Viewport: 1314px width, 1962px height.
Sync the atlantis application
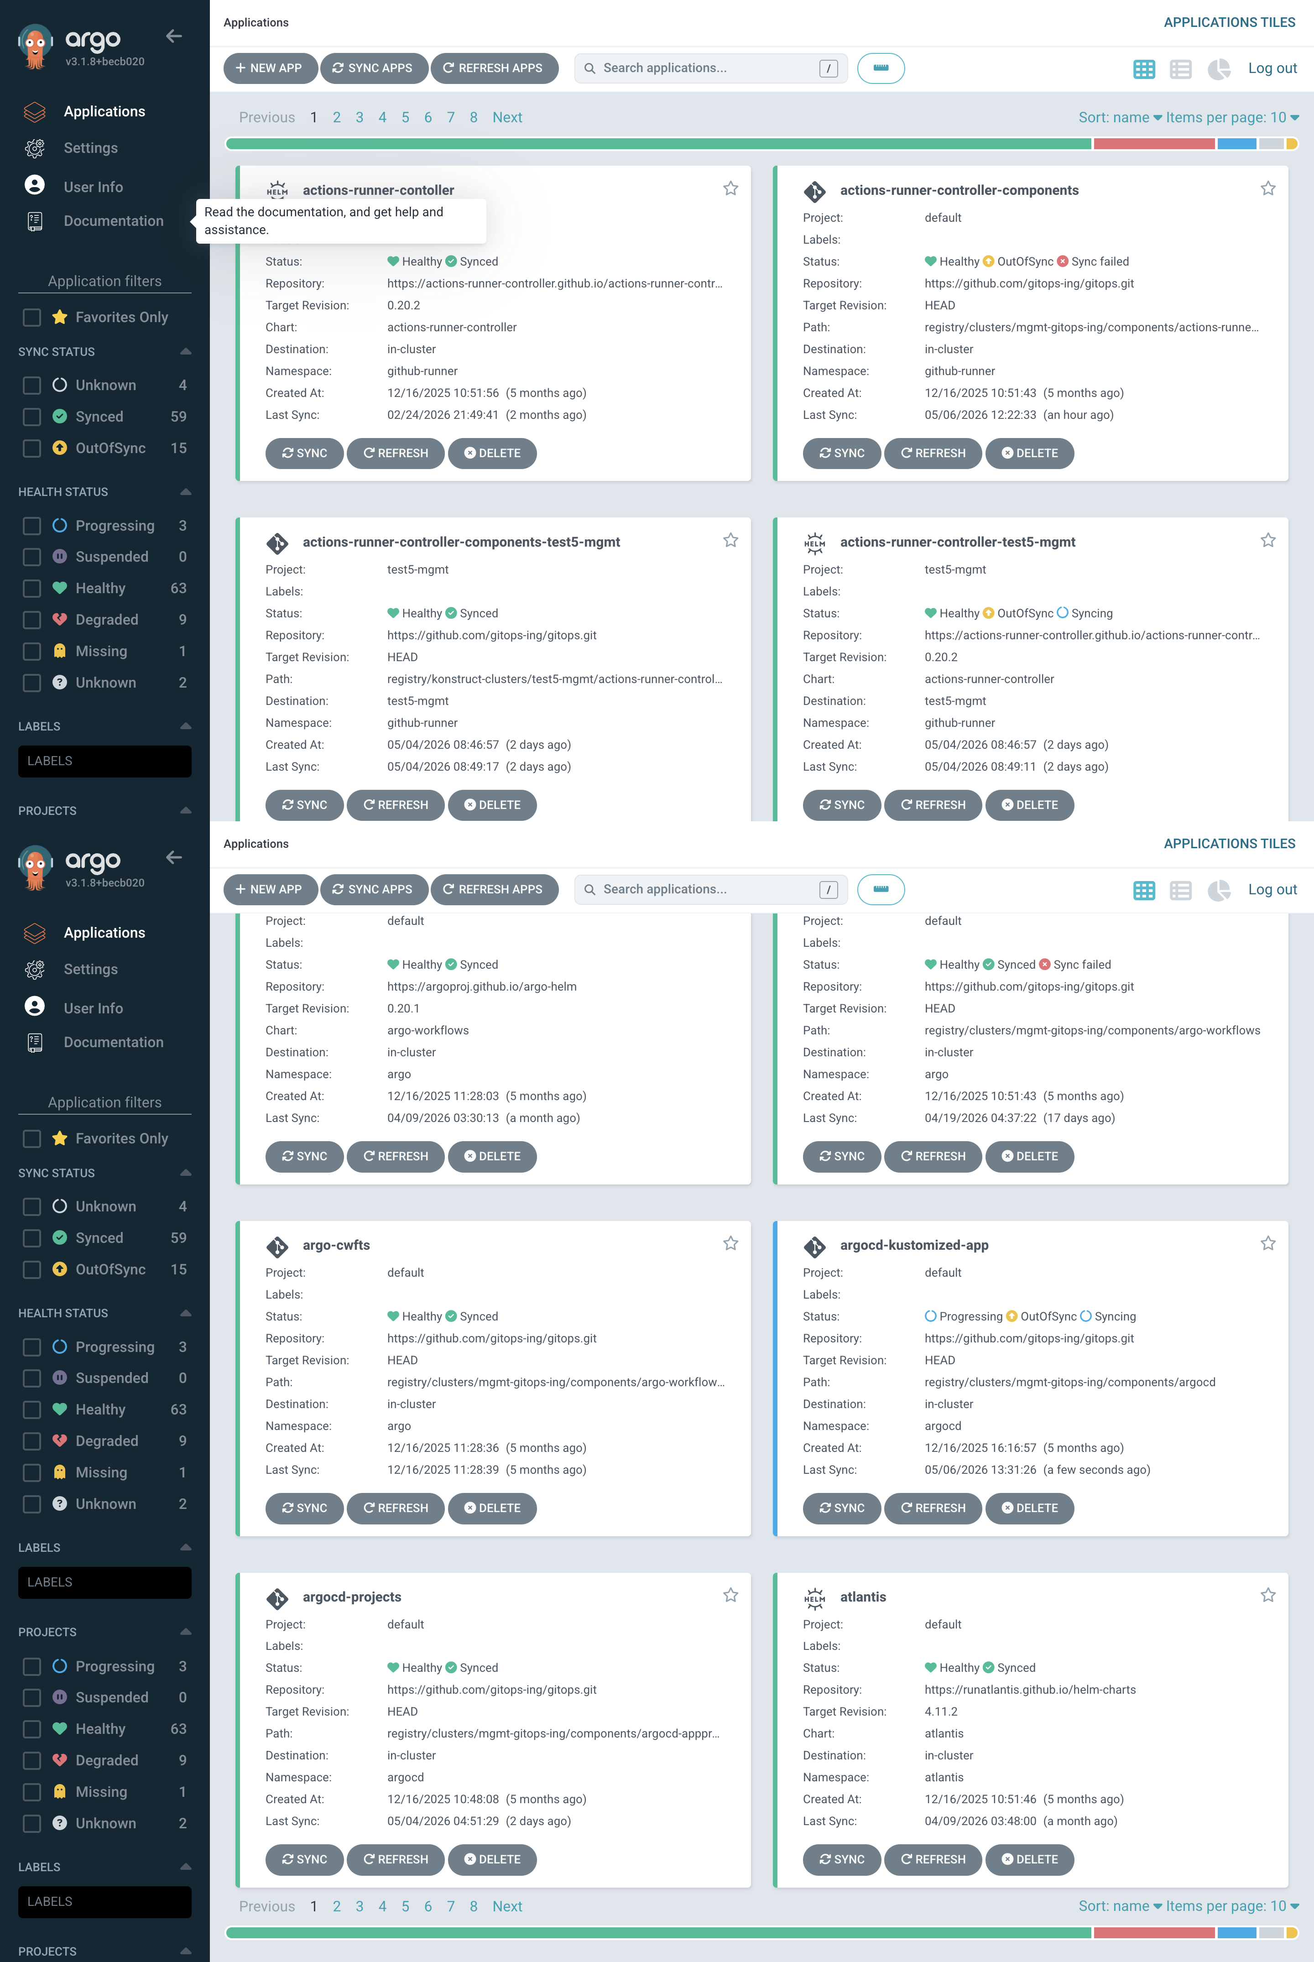(x=841, y=1860)
